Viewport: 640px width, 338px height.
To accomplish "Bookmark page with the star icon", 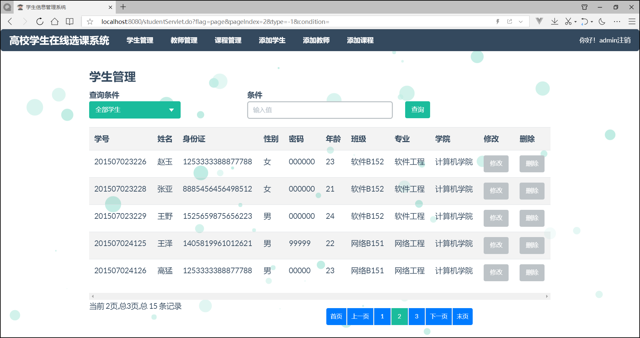I will tap(90, 22).
